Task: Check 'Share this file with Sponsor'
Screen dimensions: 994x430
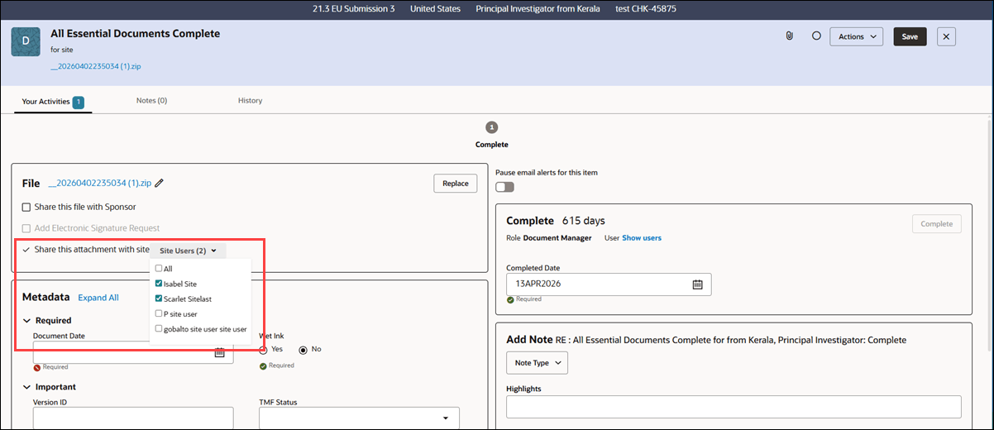Action: click(x=26, y=207)
